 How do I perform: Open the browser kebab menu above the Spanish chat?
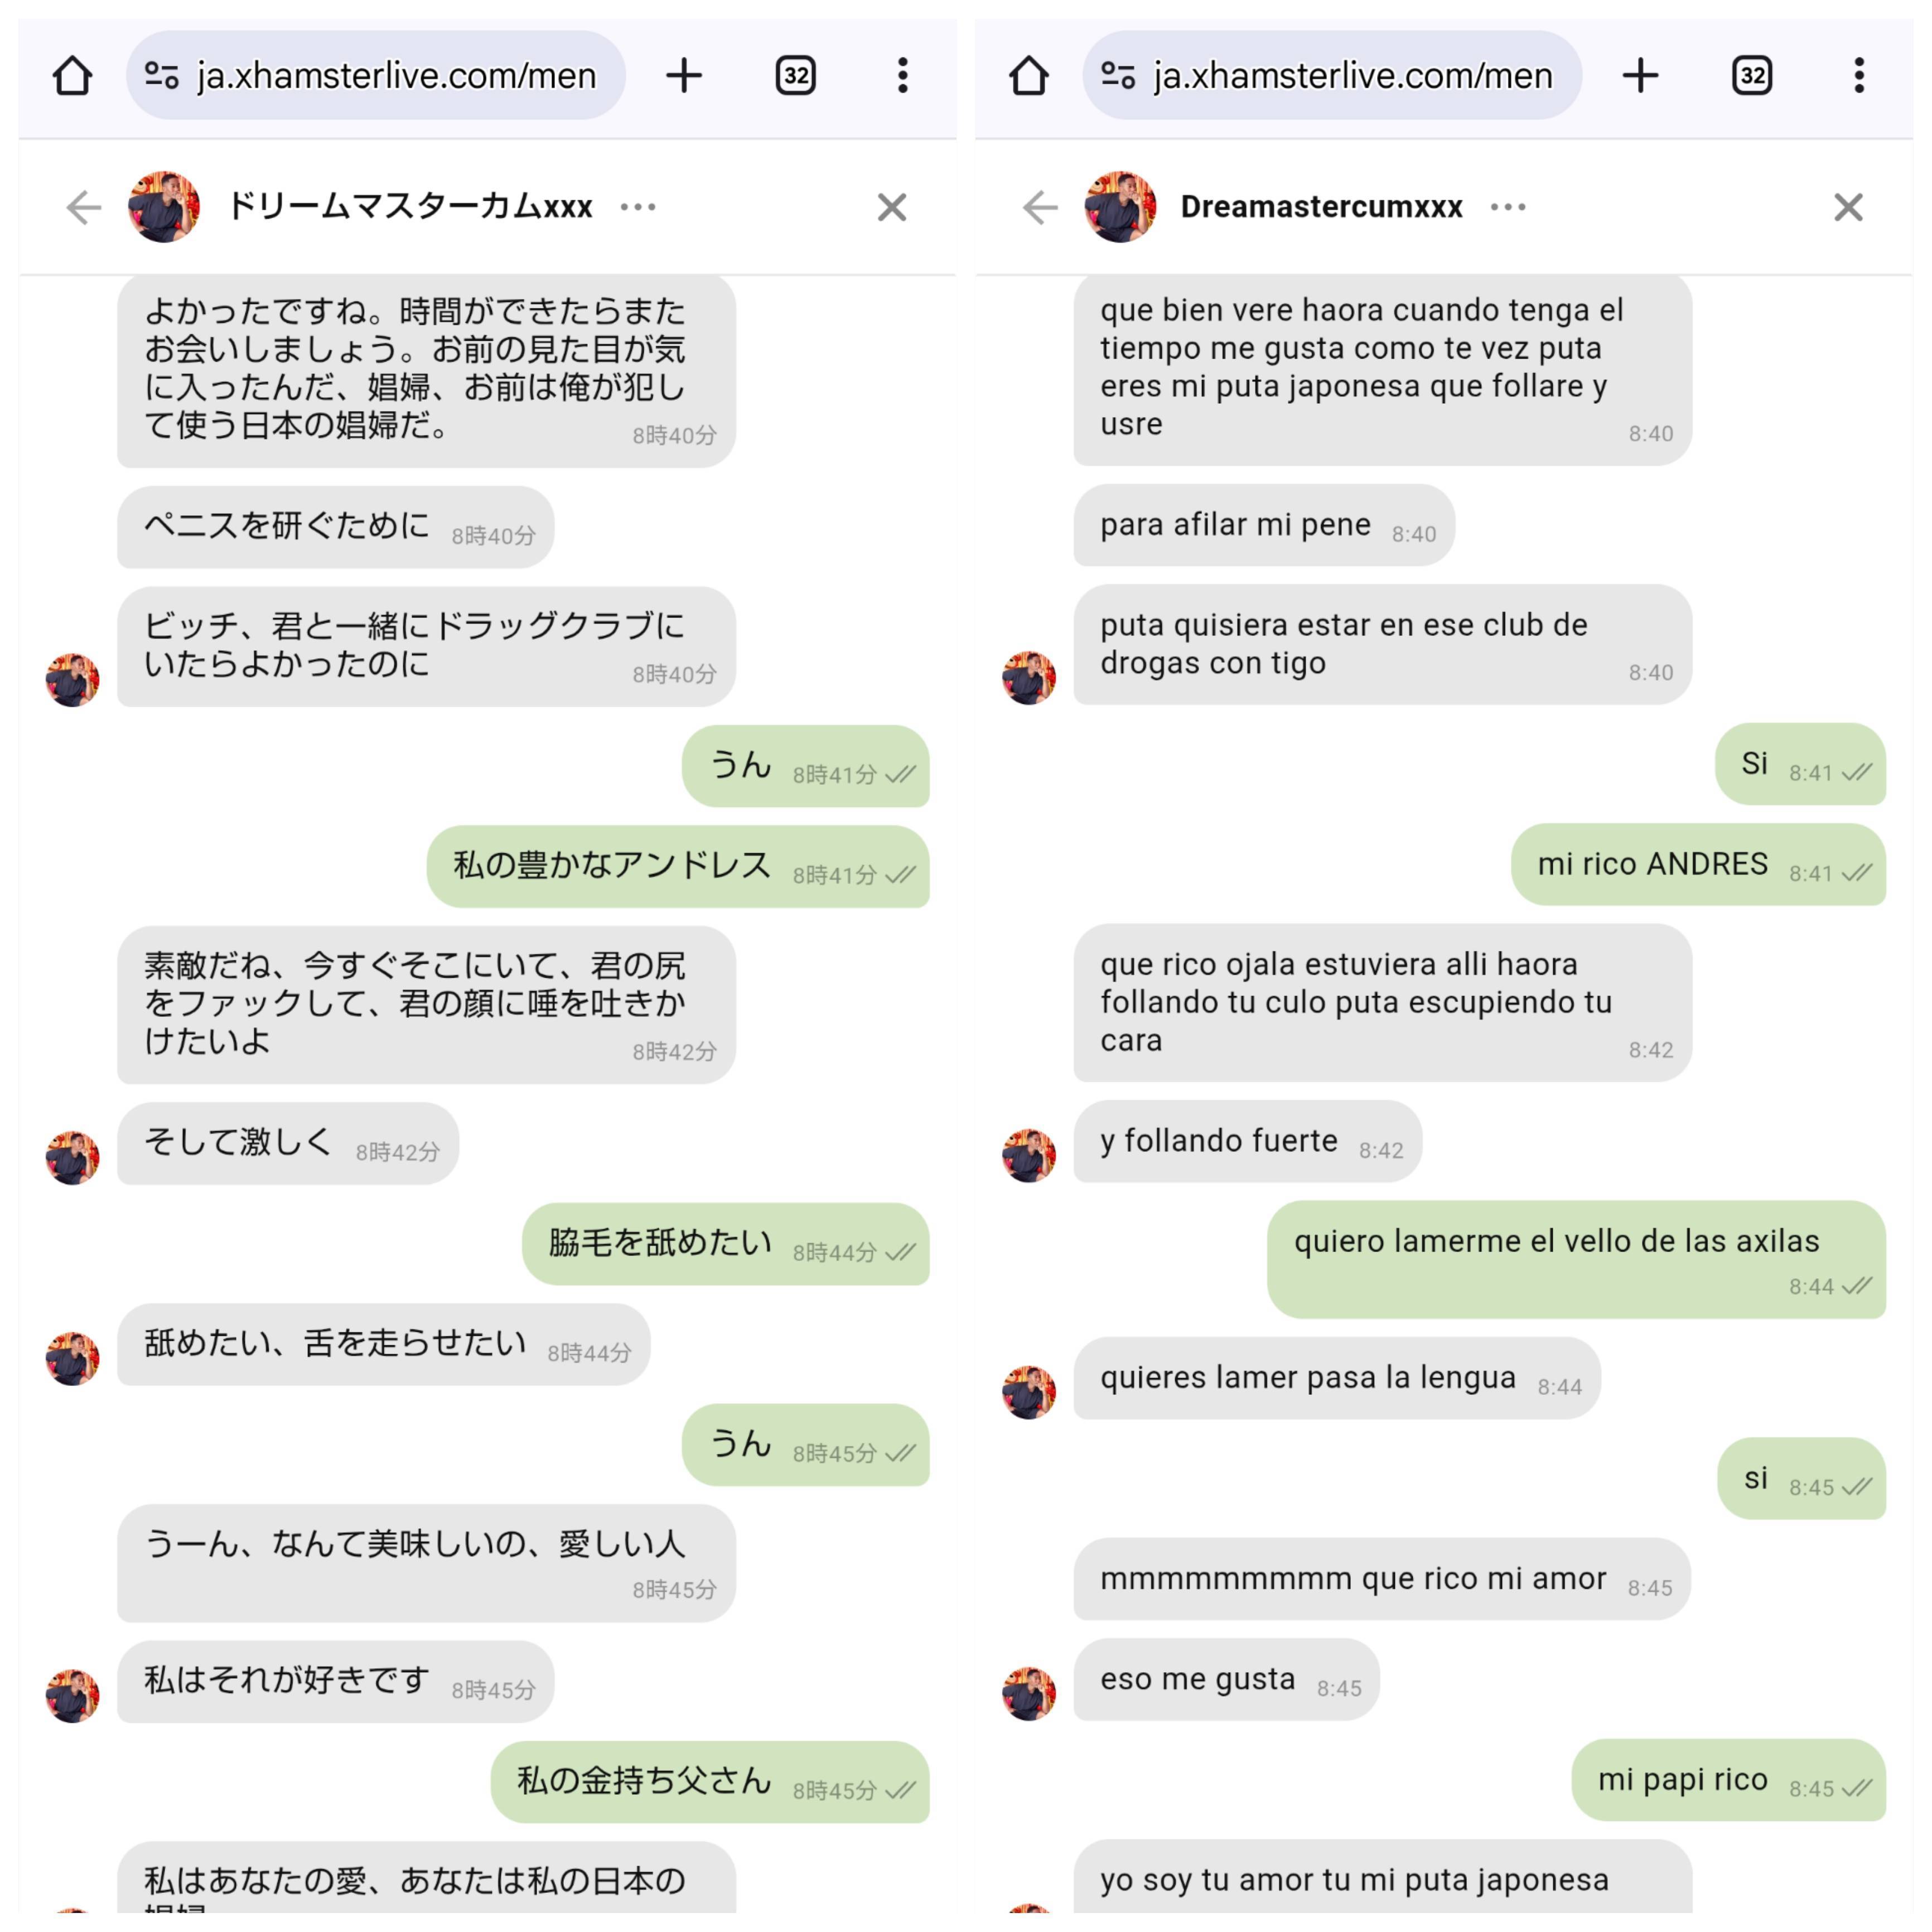[x=1859, y=76]
